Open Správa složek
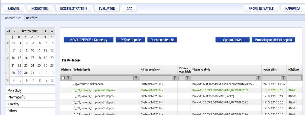 click(233, 40)
